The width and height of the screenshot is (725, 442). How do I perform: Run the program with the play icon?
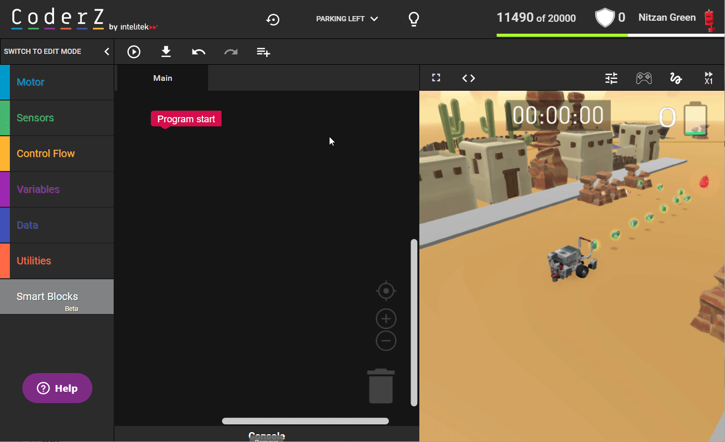(x=134, y=52)
